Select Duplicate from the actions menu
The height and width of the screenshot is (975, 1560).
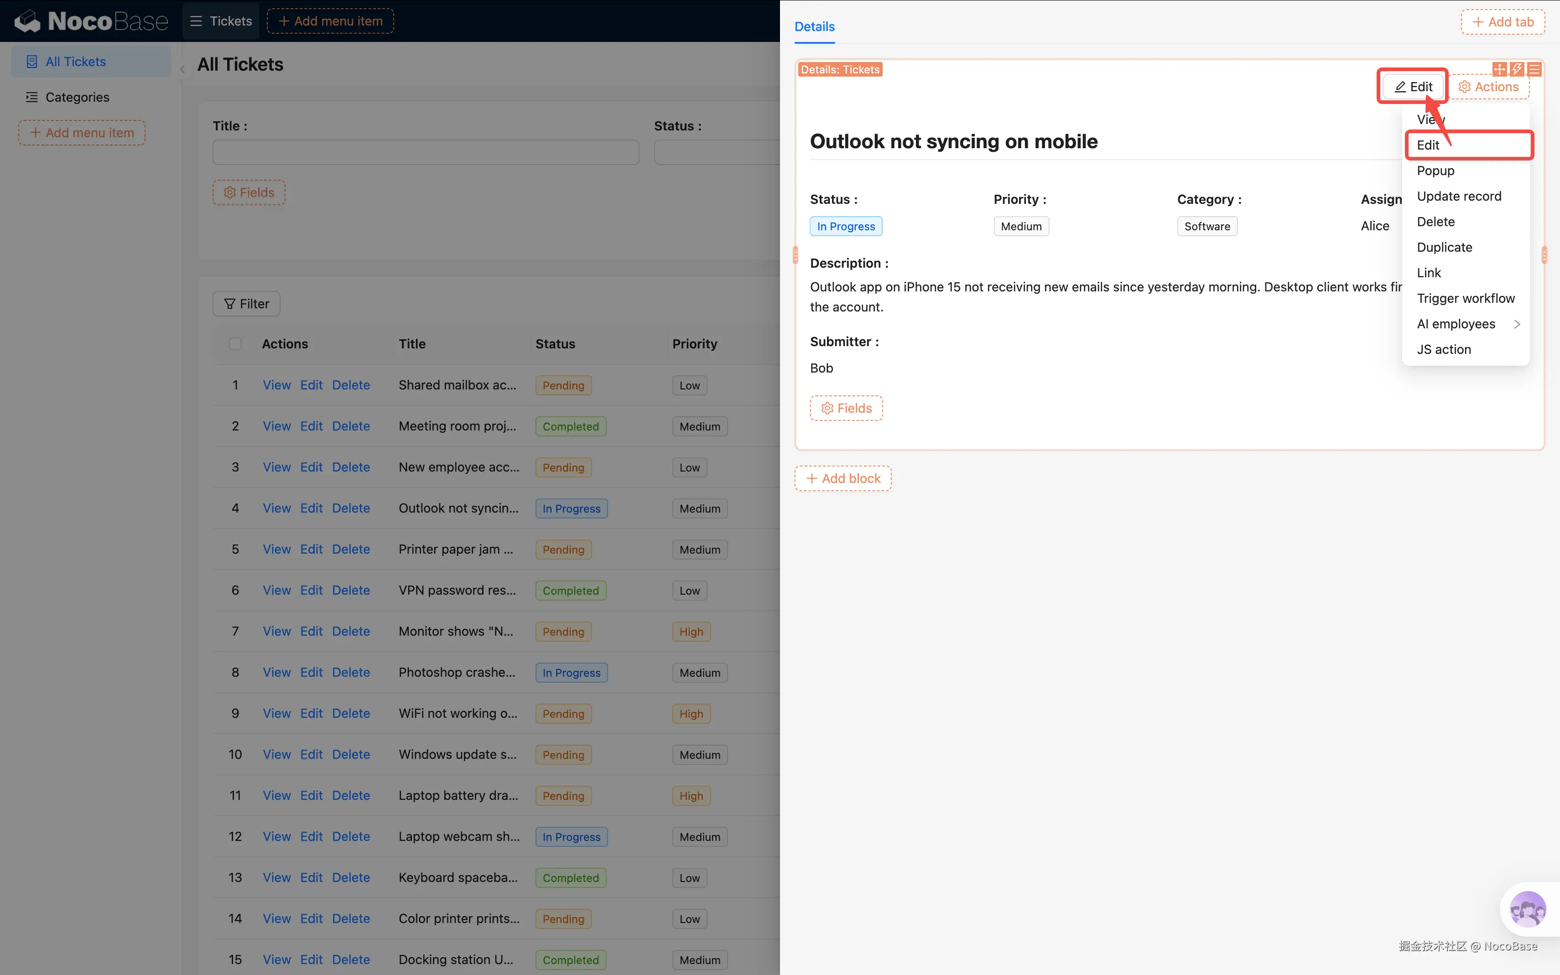pos(1445,248)
